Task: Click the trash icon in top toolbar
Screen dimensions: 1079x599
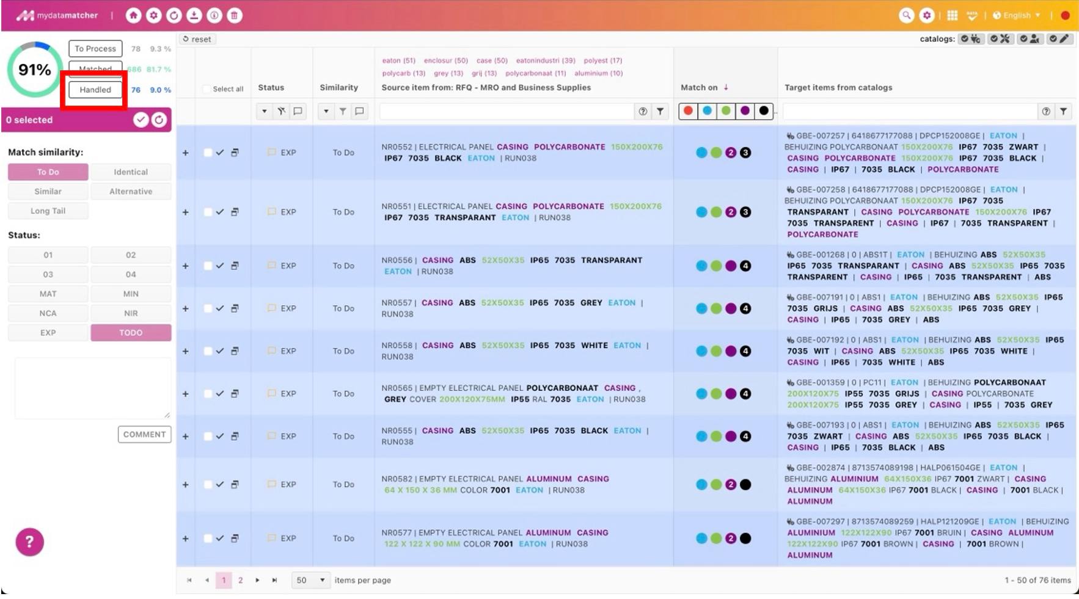Action: 234,15
